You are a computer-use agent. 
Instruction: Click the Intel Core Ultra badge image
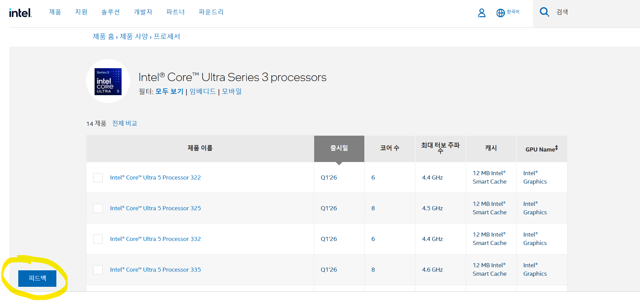[x=108, y=81]
